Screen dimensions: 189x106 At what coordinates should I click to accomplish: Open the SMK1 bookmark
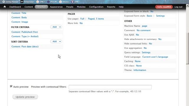(75, 2)
